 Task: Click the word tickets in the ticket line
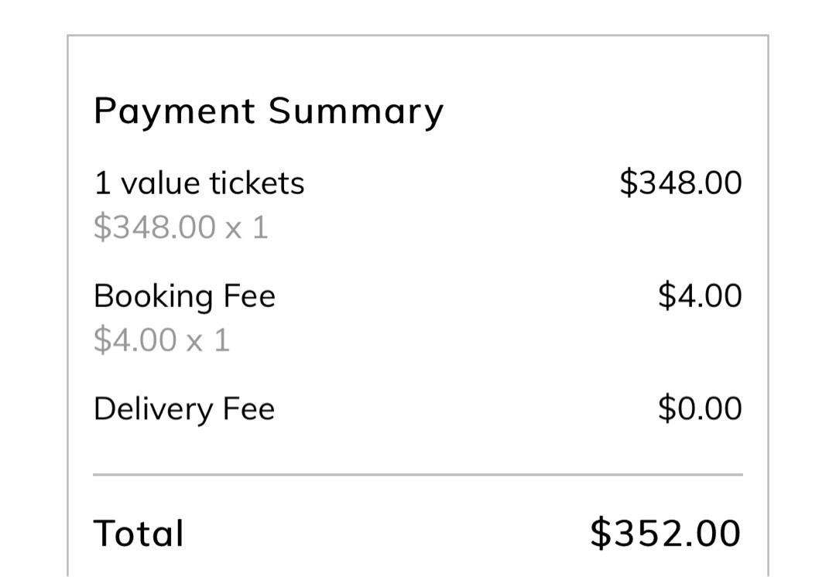click(x=256, y=183)
